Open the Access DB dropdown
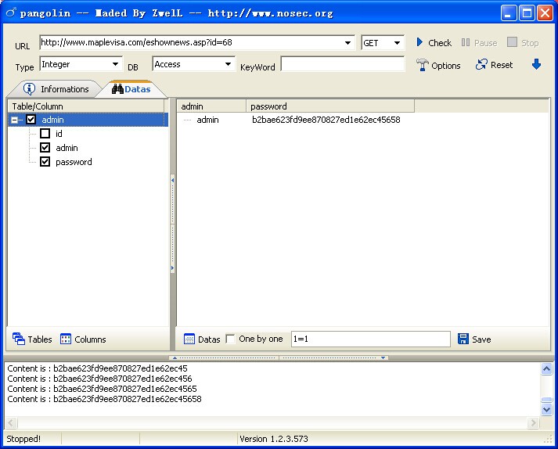Screen dimensions: 558x449 pyautogui.click(x=228, y=64)
